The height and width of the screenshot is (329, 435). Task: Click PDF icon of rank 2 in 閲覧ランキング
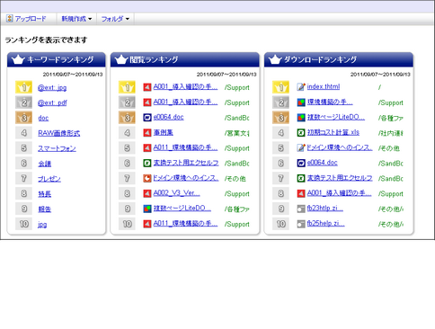click(147, 102)
